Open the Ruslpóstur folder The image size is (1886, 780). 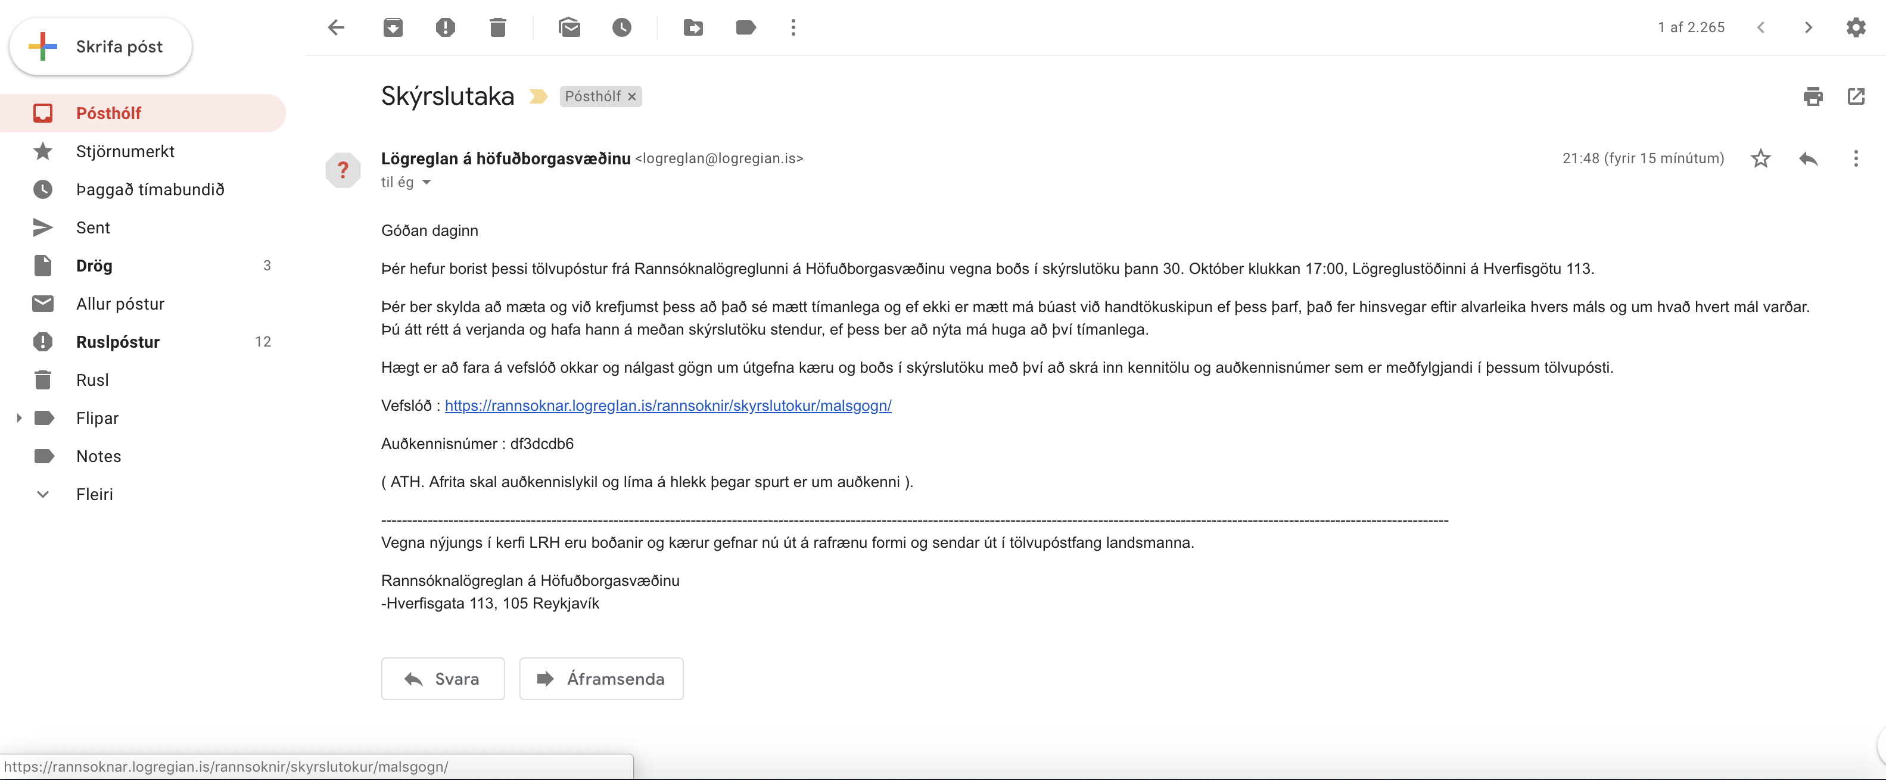click(x=118, y=342)
